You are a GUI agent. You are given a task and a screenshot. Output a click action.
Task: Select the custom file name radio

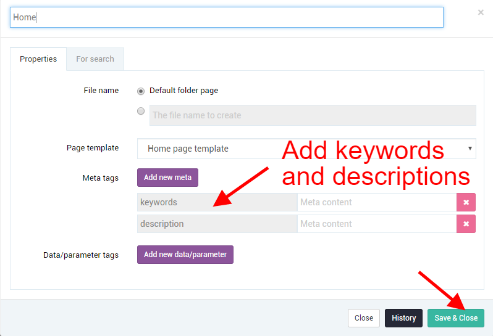pyautogui.click(x=141, y=111)
